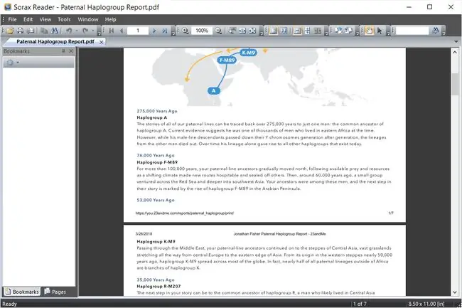
Task: Click the Zoom Out magnifier icon
Action: coord(218,31)
